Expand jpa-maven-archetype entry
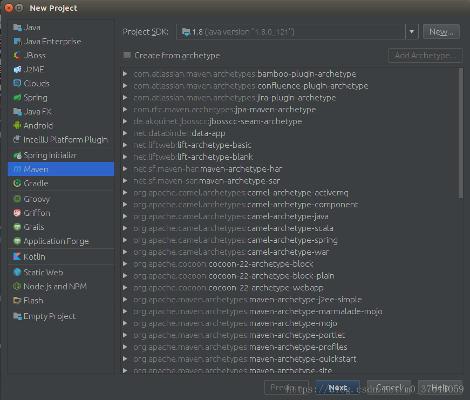Screen dimensions: 470x400 pos(125,110)
